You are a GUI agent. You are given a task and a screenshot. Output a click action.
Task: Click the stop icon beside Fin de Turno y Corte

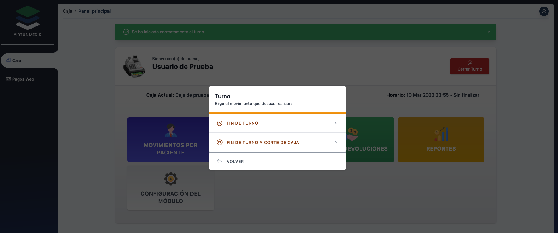click(x=220, y=143)
